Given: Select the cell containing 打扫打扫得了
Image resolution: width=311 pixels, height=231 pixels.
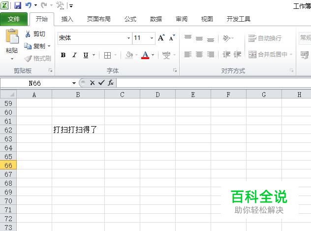Looking at the screenshot, I should pos(78,130).
